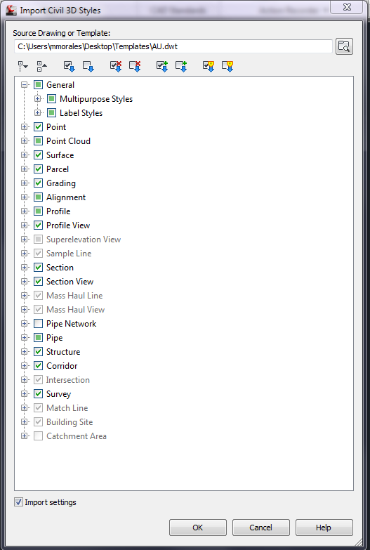Toggle the Pipe checkbox

pyautogui.click(x=38, y=337)
